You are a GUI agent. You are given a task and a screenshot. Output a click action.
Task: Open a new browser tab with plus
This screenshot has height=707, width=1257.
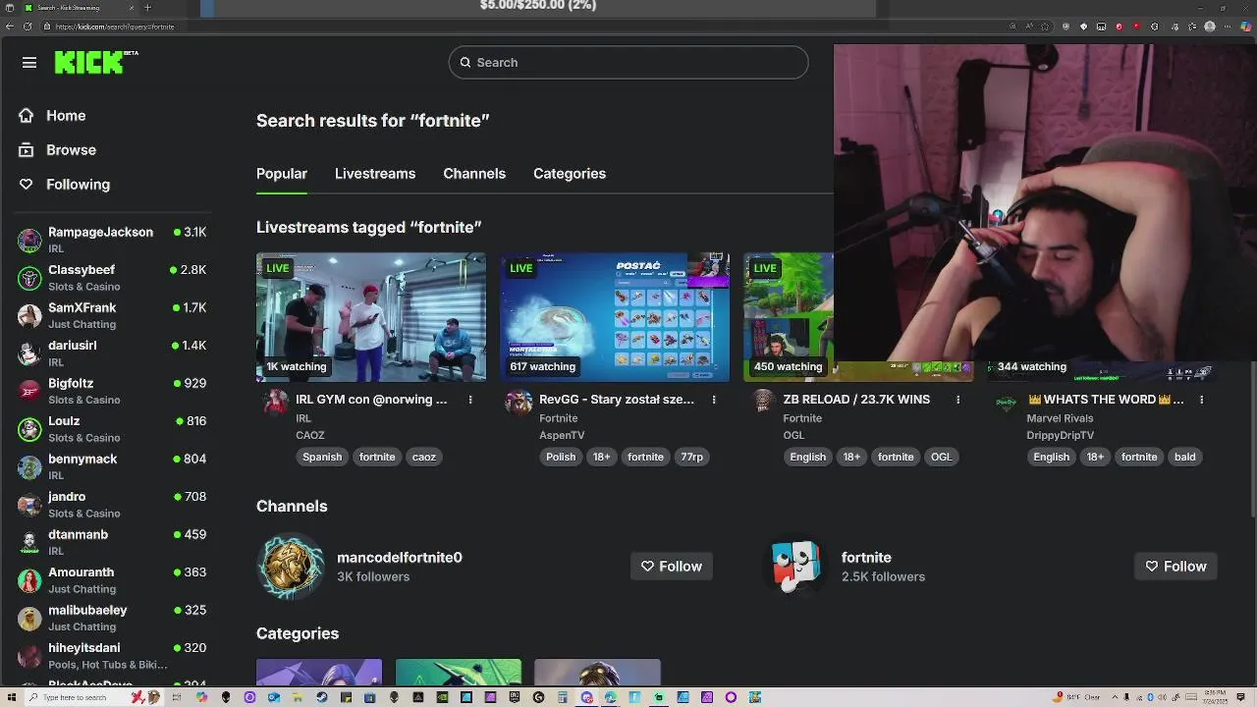(x=147, y=8)
